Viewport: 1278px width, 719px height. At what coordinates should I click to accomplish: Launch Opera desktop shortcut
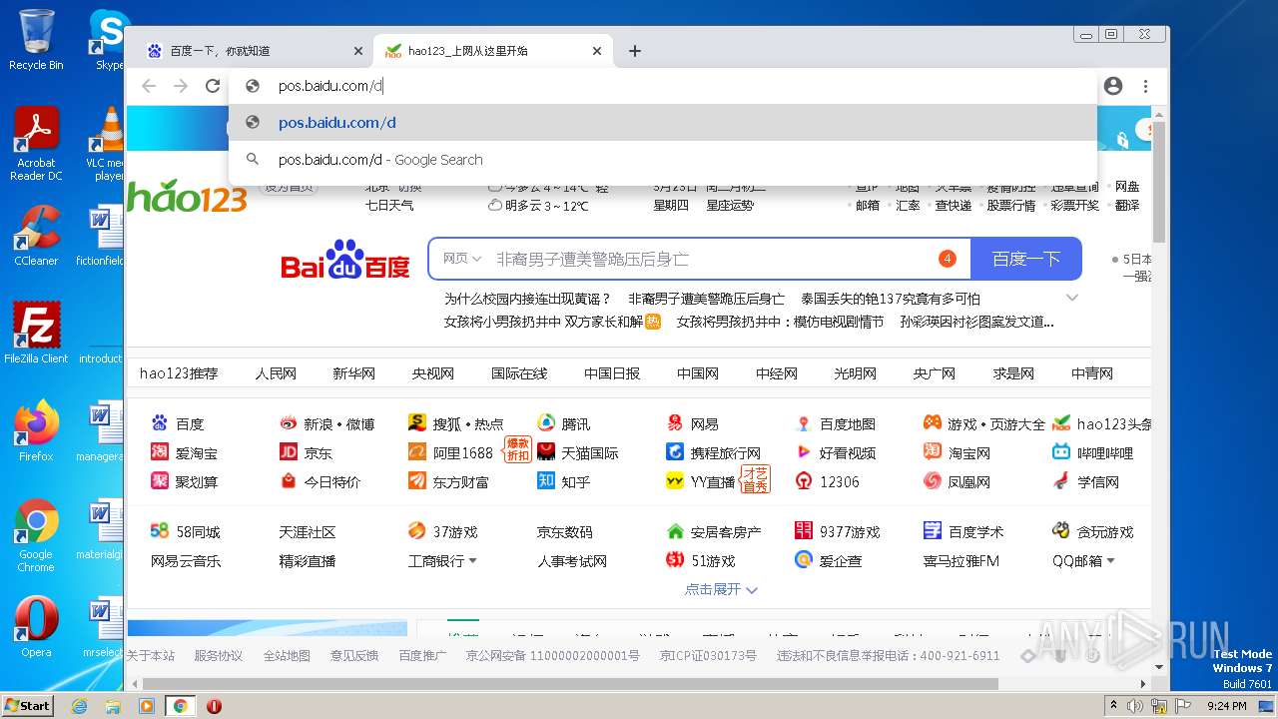point(36,627)
